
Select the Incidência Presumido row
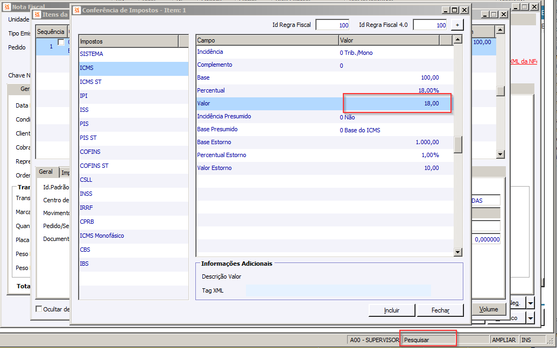pyautogui.click(x=325, y=117)
